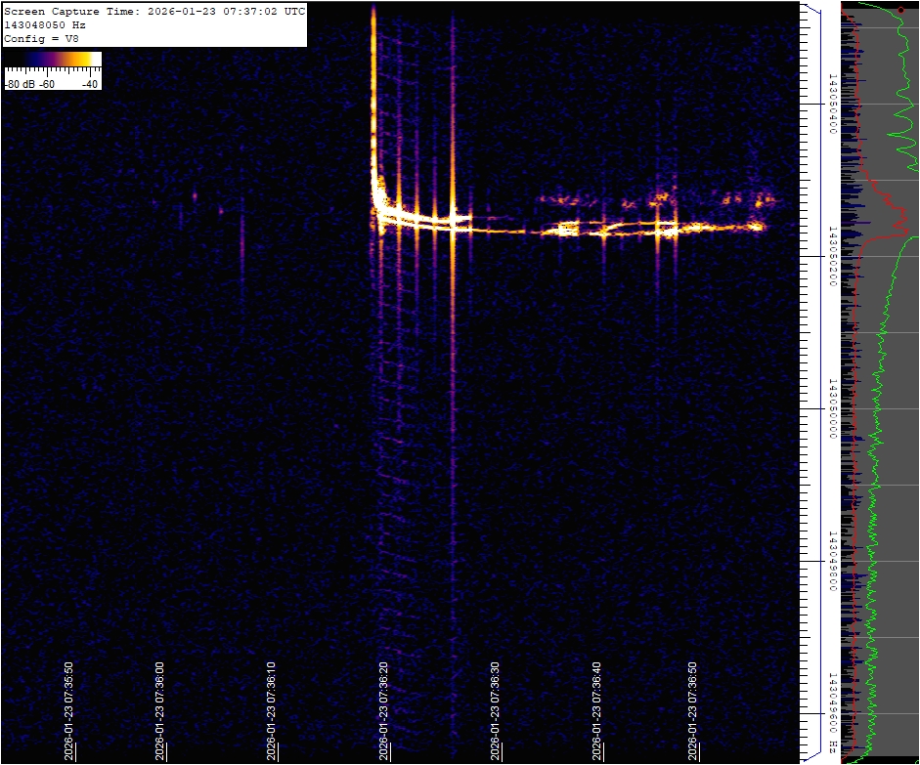Click the 143049800 frequency axis label
Screen dimensions: 920x765
point(832,561)
